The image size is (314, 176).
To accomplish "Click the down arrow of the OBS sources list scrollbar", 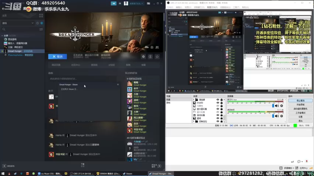I will 224,122.
